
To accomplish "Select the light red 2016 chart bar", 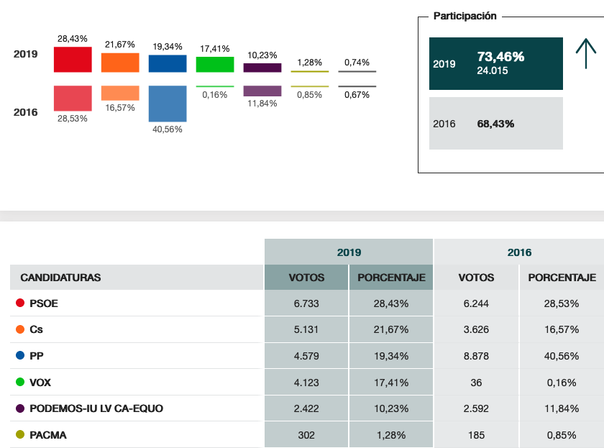I will (73, 99).
